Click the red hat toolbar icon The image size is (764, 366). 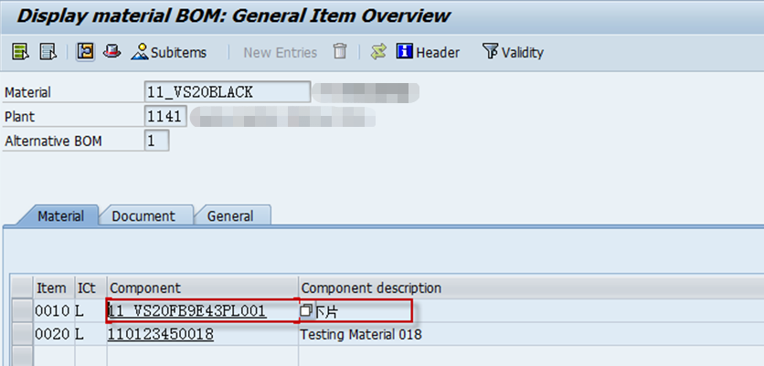[111, 52]
